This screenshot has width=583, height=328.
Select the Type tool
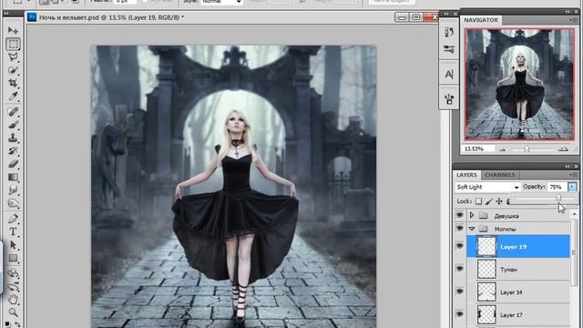pos(13,231)
